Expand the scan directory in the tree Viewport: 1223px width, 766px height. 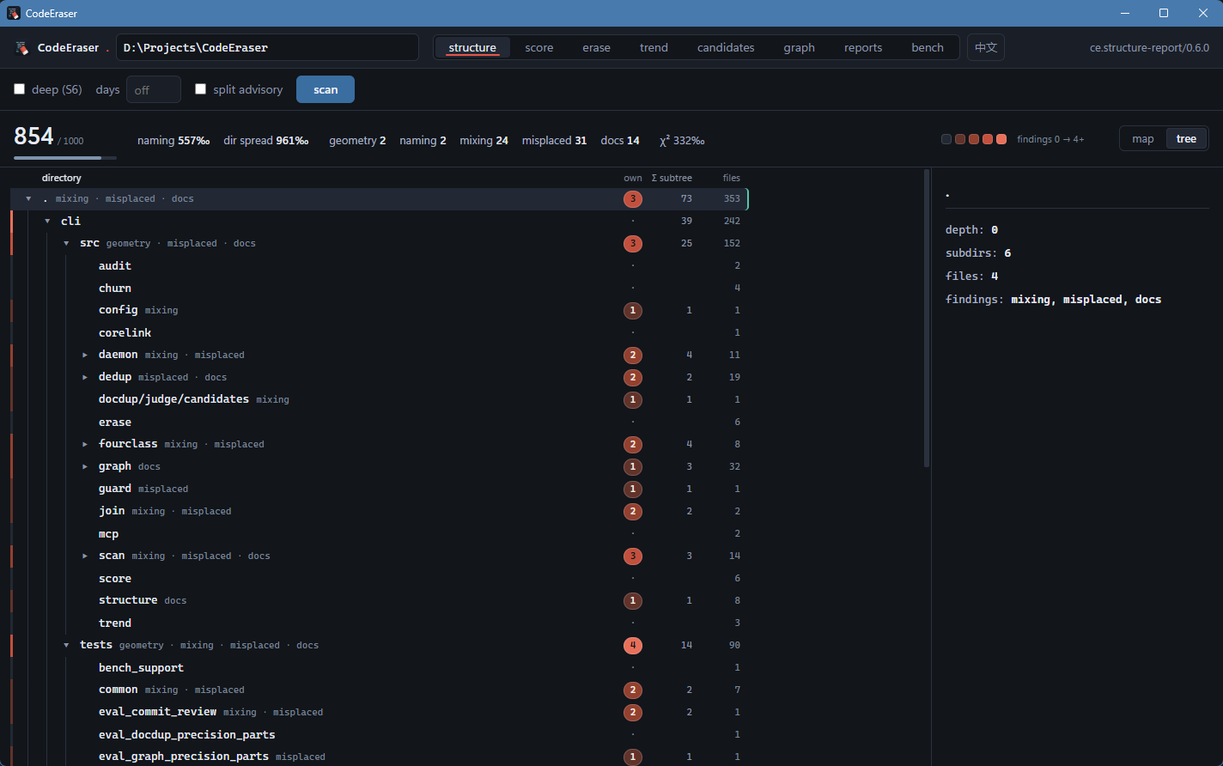tap(85, 556)
